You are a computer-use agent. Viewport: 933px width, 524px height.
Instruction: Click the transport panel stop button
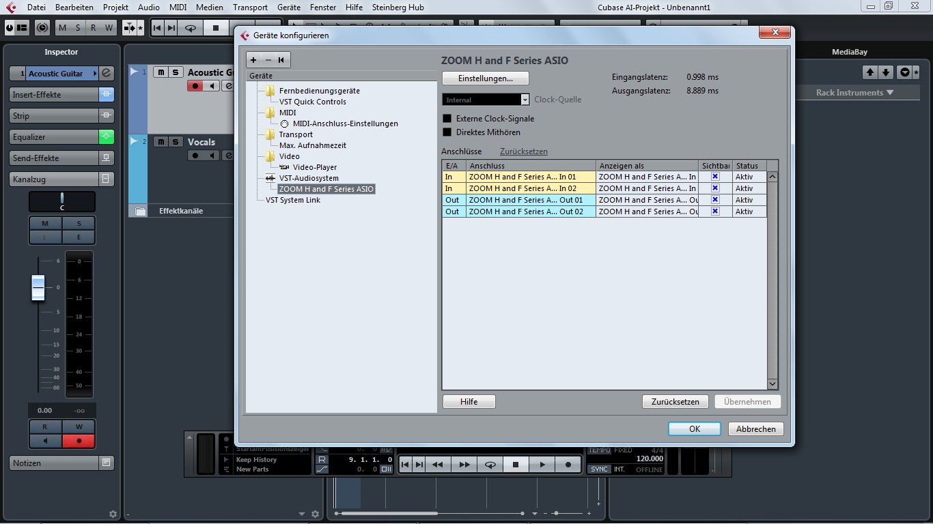[x=516, y=465]
